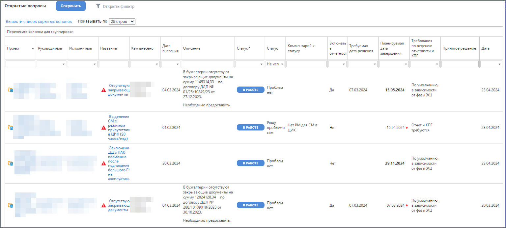Click the sort arrow in 'Проект' header
The image size is (506, 228).
coord(33,48)
